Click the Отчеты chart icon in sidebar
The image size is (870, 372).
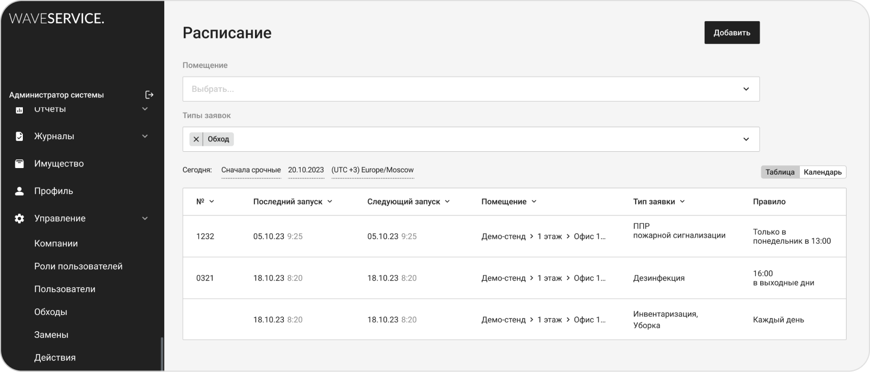click(x=20, y=110)
